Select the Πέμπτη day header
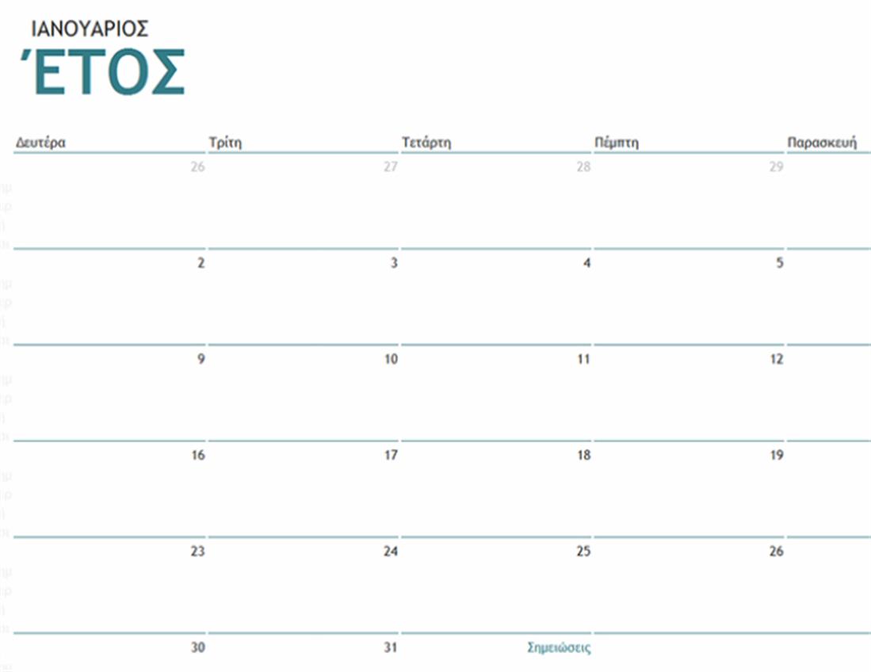This screenshot has width=871, height=672. pyautogui.click(x=616, y=143)
